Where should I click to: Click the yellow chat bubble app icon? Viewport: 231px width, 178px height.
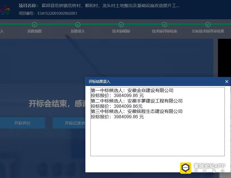186,168
